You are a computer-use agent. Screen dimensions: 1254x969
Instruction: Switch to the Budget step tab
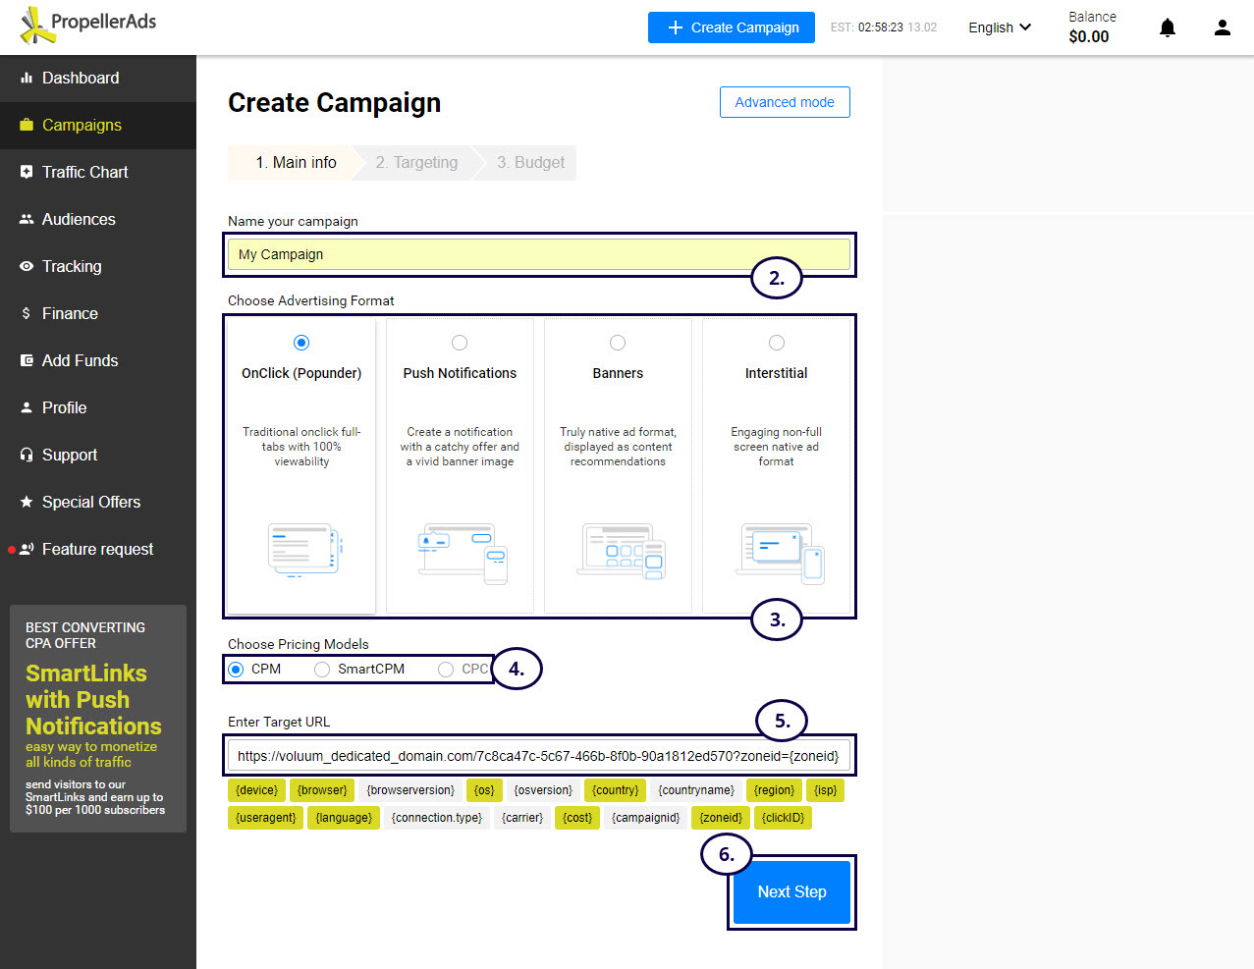(530, 163)
